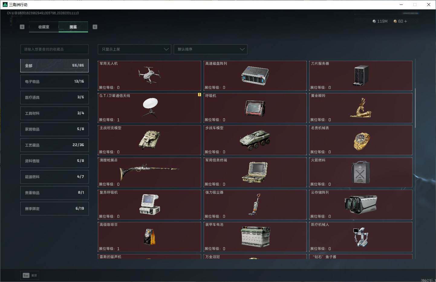
Task: Expand the 默认排序 sort dropdown
Action: tap(210, 49)
